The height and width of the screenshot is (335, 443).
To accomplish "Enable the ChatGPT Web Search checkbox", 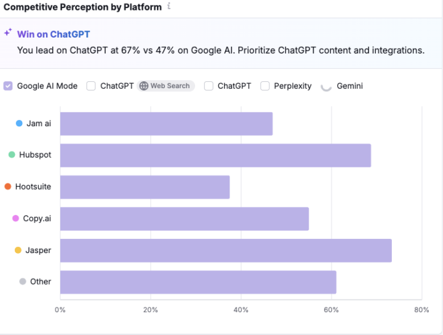I will coord(91,86).
